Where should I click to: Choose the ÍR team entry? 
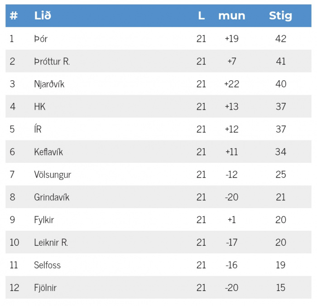click(38, 128)
